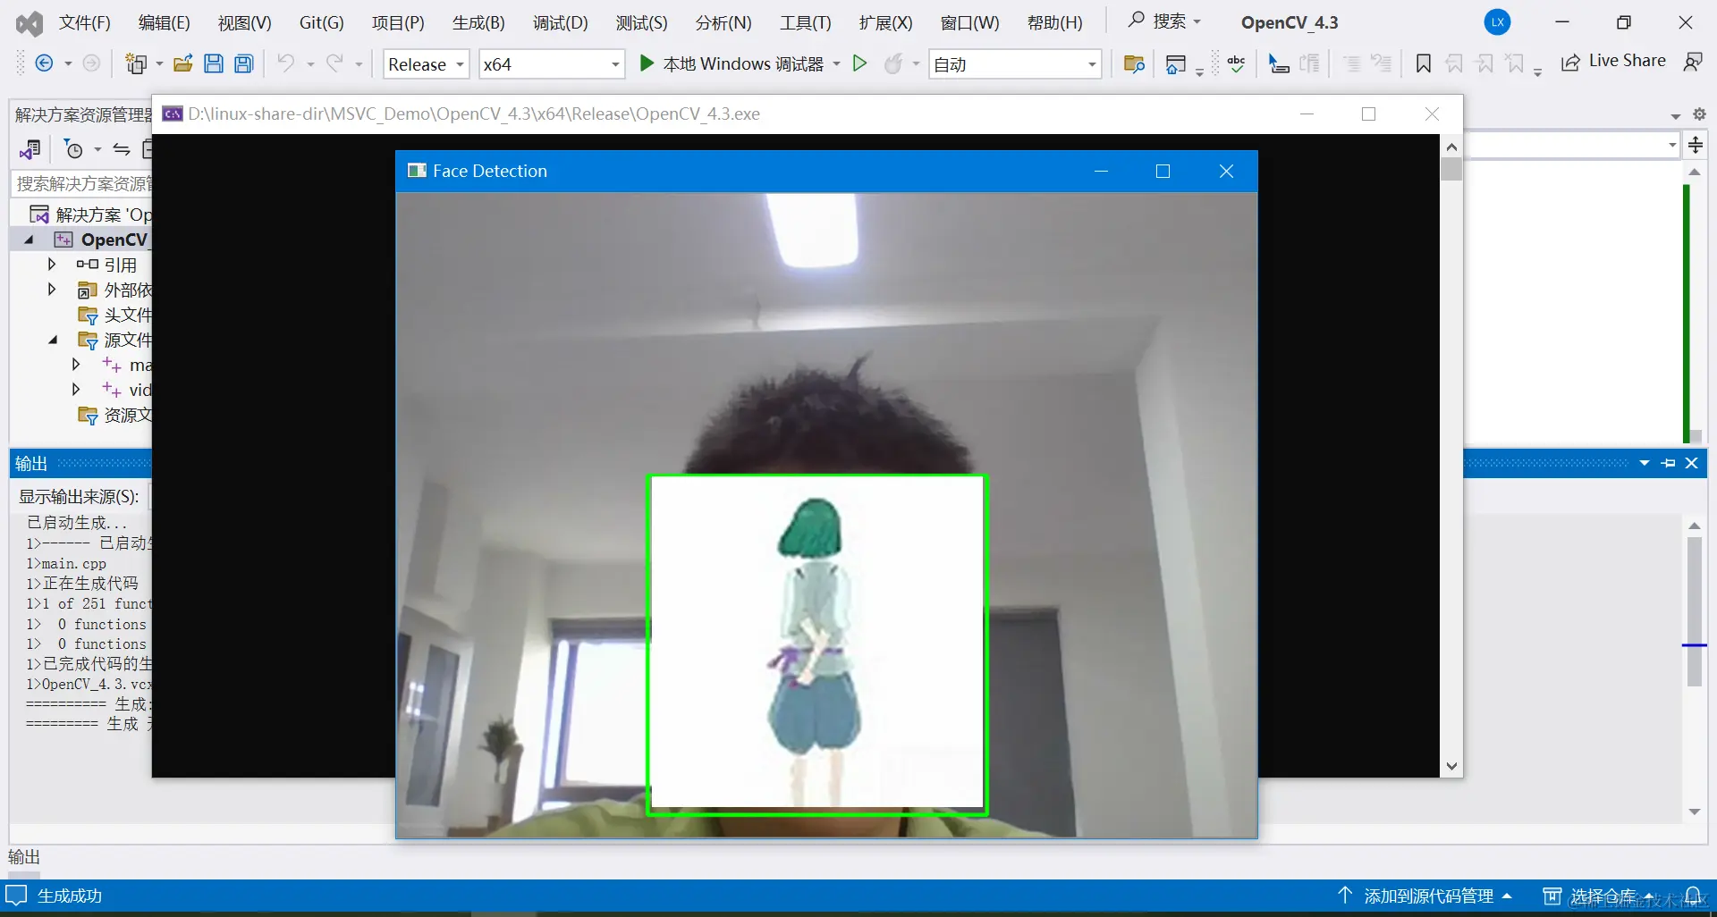Open the Solution Explorer settings gear
This screenshot has width=1717, height=917.
[x=1699, y=114]
